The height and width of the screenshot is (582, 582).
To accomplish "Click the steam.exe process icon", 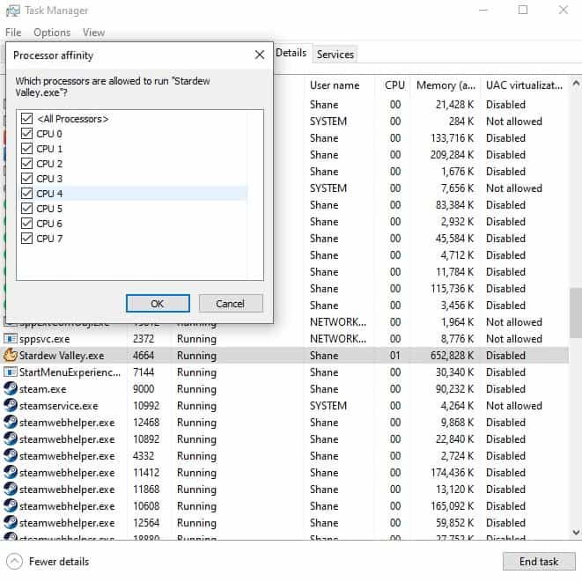I will point(10,388).
